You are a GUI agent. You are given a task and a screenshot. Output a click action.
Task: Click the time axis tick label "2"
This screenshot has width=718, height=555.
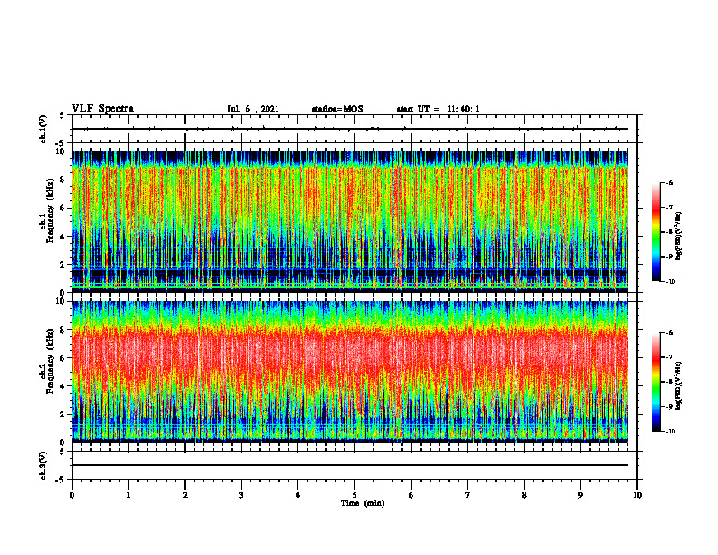185,495
